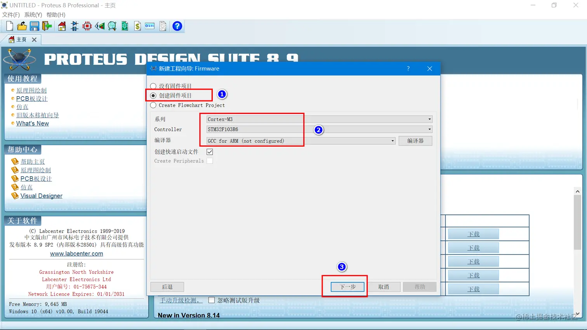Open Design Explorer green board icon
This screenshot has width=587, height=330.
tap(125, 26)
